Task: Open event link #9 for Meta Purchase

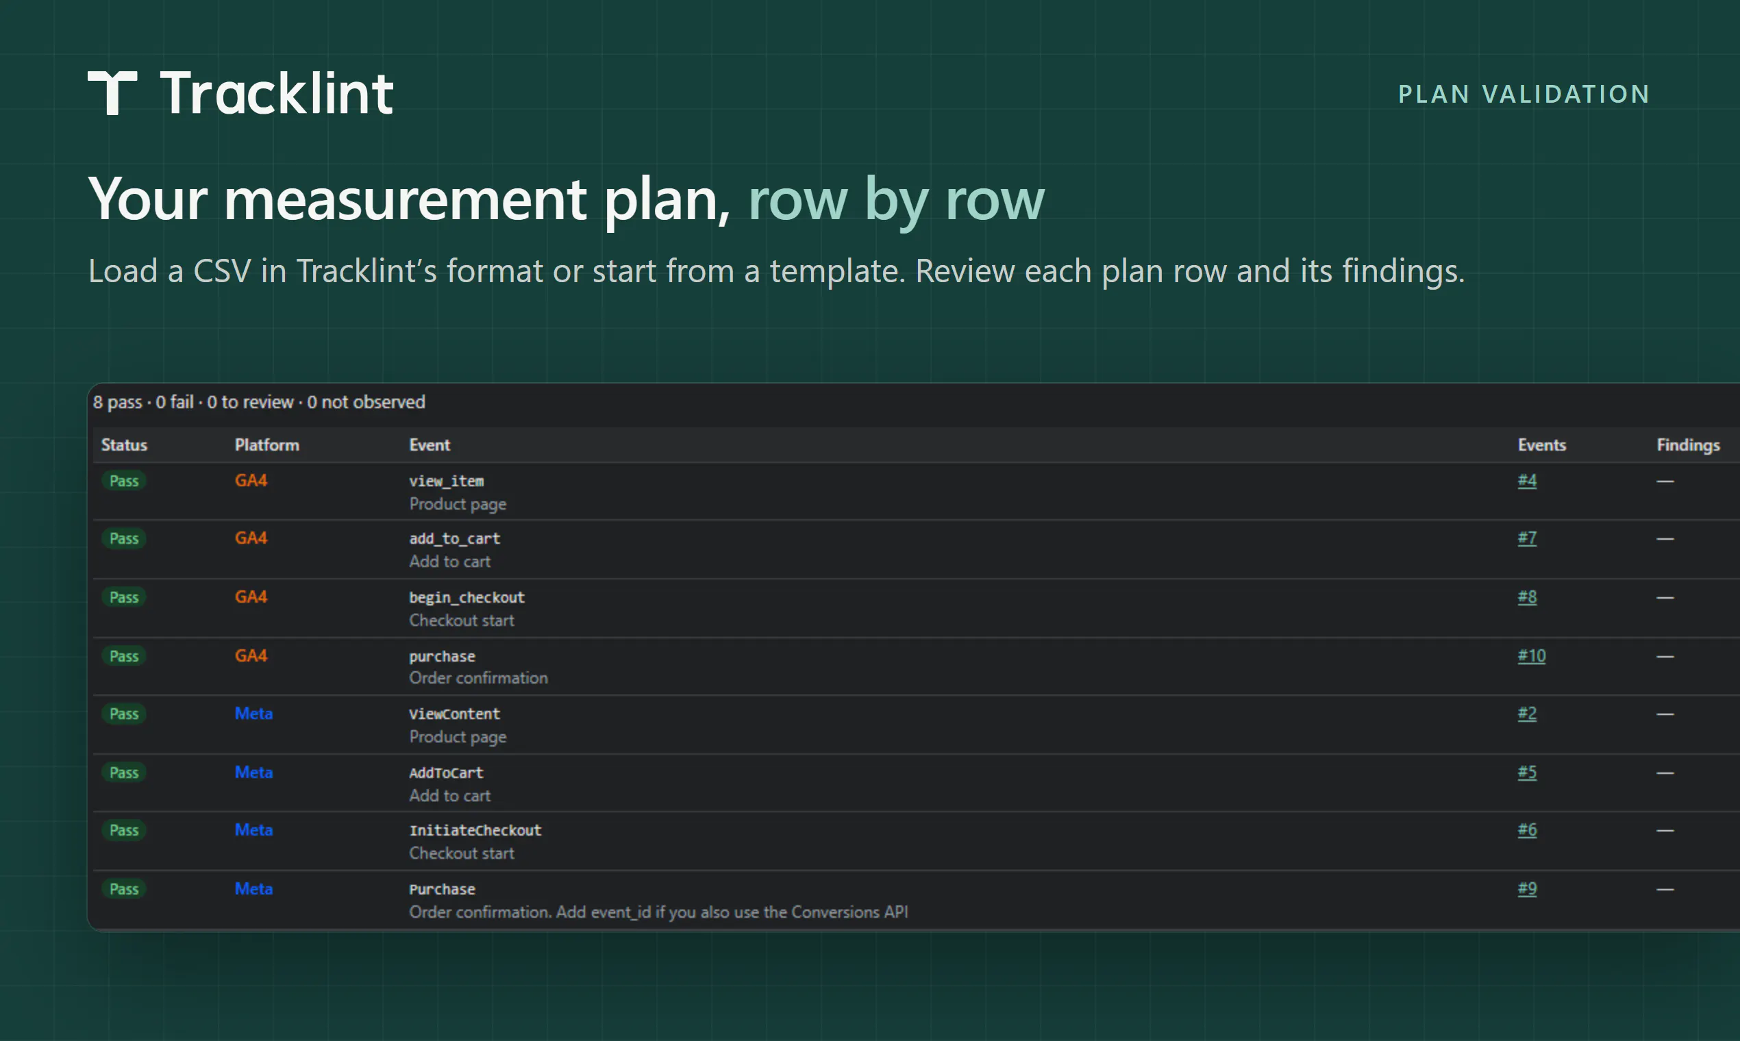Action: pyautogui.click(x=1527, y=889)
